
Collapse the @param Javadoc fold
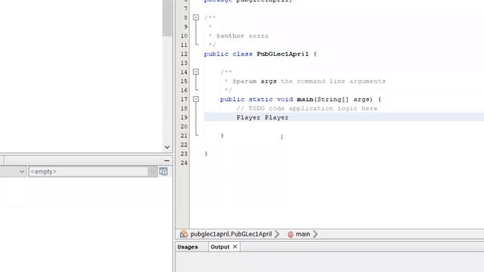(196, 72)
